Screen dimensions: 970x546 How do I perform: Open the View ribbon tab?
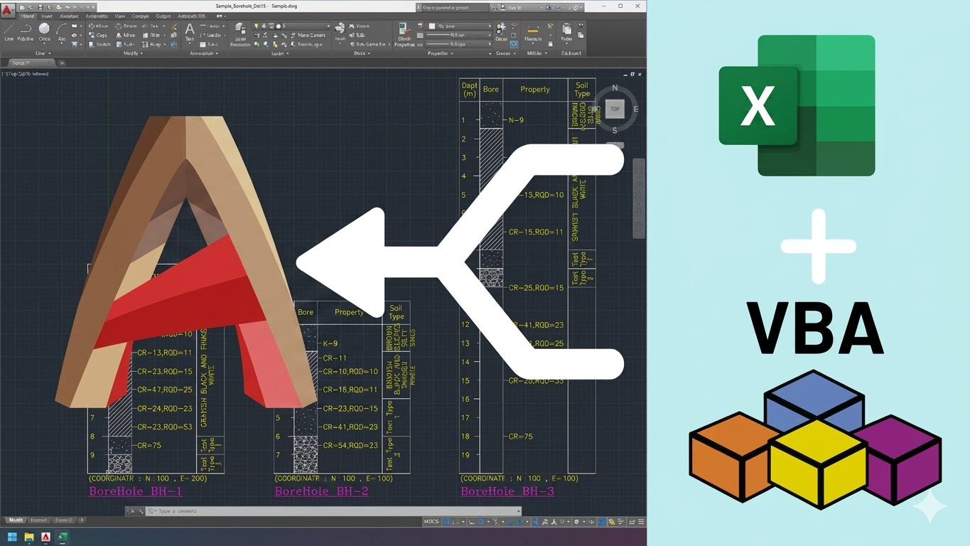(x=119, y=16)
